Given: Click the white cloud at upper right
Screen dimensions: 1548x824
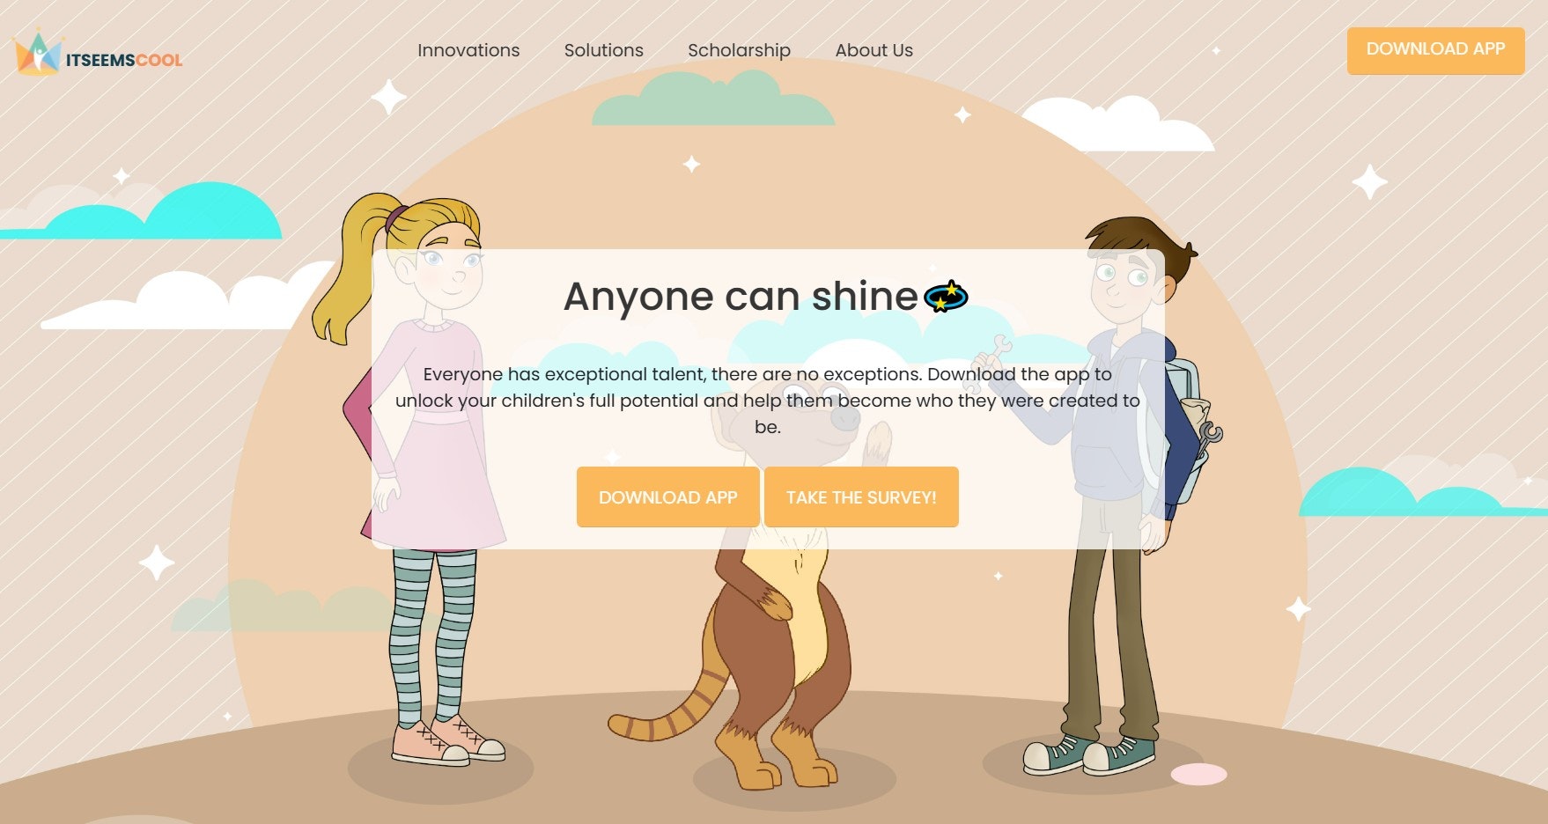Looking at the screenshot, I should pos(1118,123).
